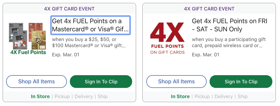Select Ship on the left coupon
The image size is (280, 106).
coord(103,97)
